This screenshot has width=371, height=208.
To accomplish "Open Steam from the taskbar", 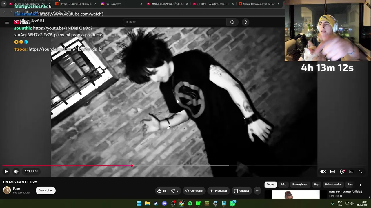I will pyautogui.click(x=156, y=203).
